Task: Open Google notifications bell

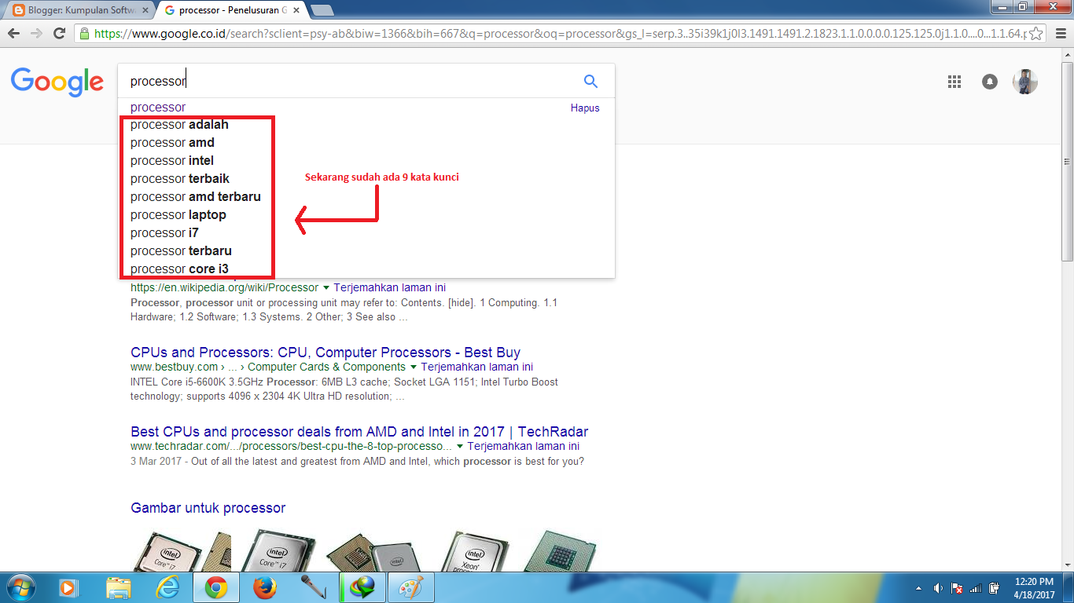Action: (x=990, y=82)
